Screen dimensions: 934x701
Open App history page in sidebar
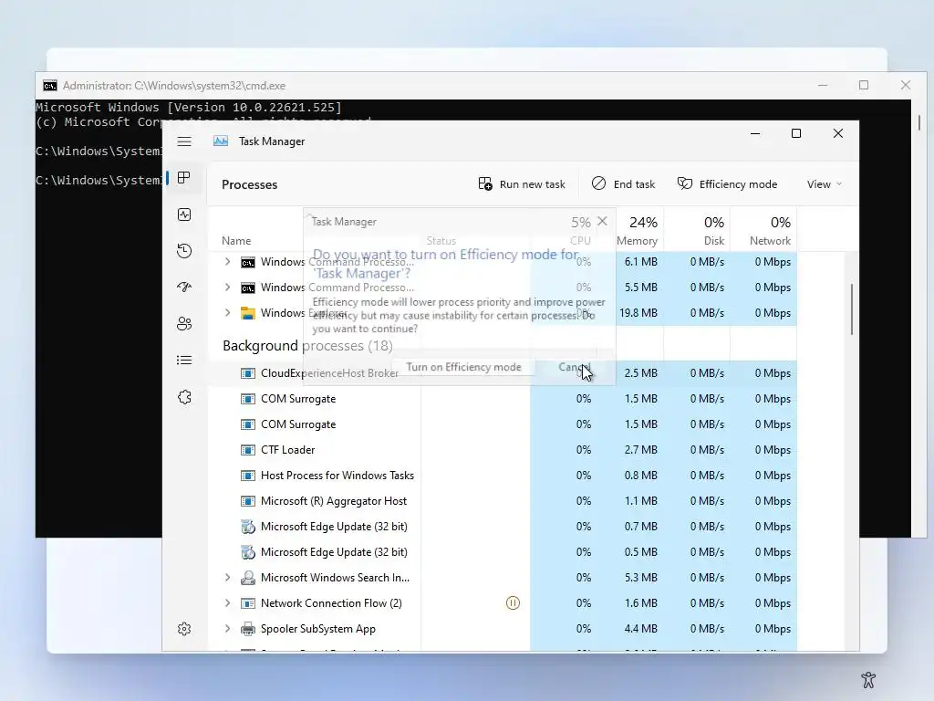click(184, 250)
